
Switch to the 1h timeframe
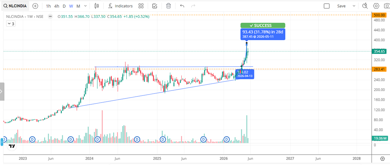[x=48, y=6]
